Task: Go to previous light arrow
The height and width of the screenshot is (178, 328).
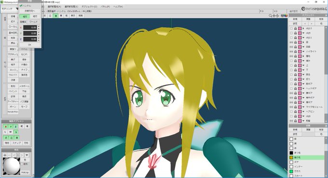Action: tap(14, 155)
